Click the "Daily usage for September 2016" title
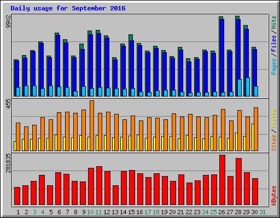Screen dimensions: 280x218 point(68,8)
